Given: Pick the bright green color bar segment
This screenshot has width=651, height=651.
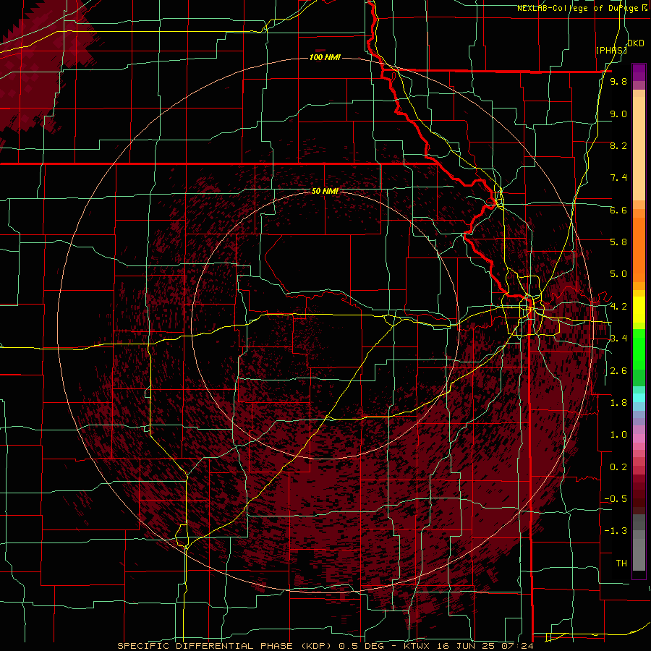Looking at the screenshot, I should tap(639, 350).
